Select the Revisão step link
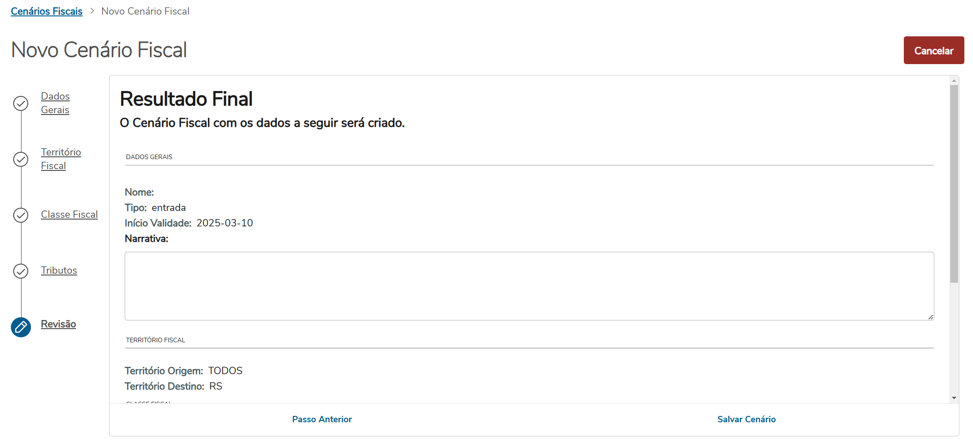The height and width of the screenshot is (440, 973). point(58,324)
